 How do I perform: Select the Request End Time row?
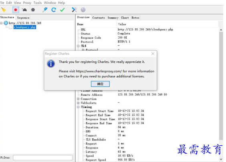pyautogui.click(x=147, y=115)
